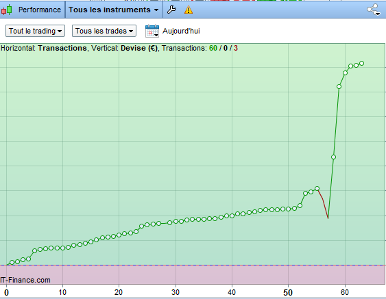Click the candlestick Performance icon
Image resolution: width=386 pixels, height=299 pixels.
point(7,10)
